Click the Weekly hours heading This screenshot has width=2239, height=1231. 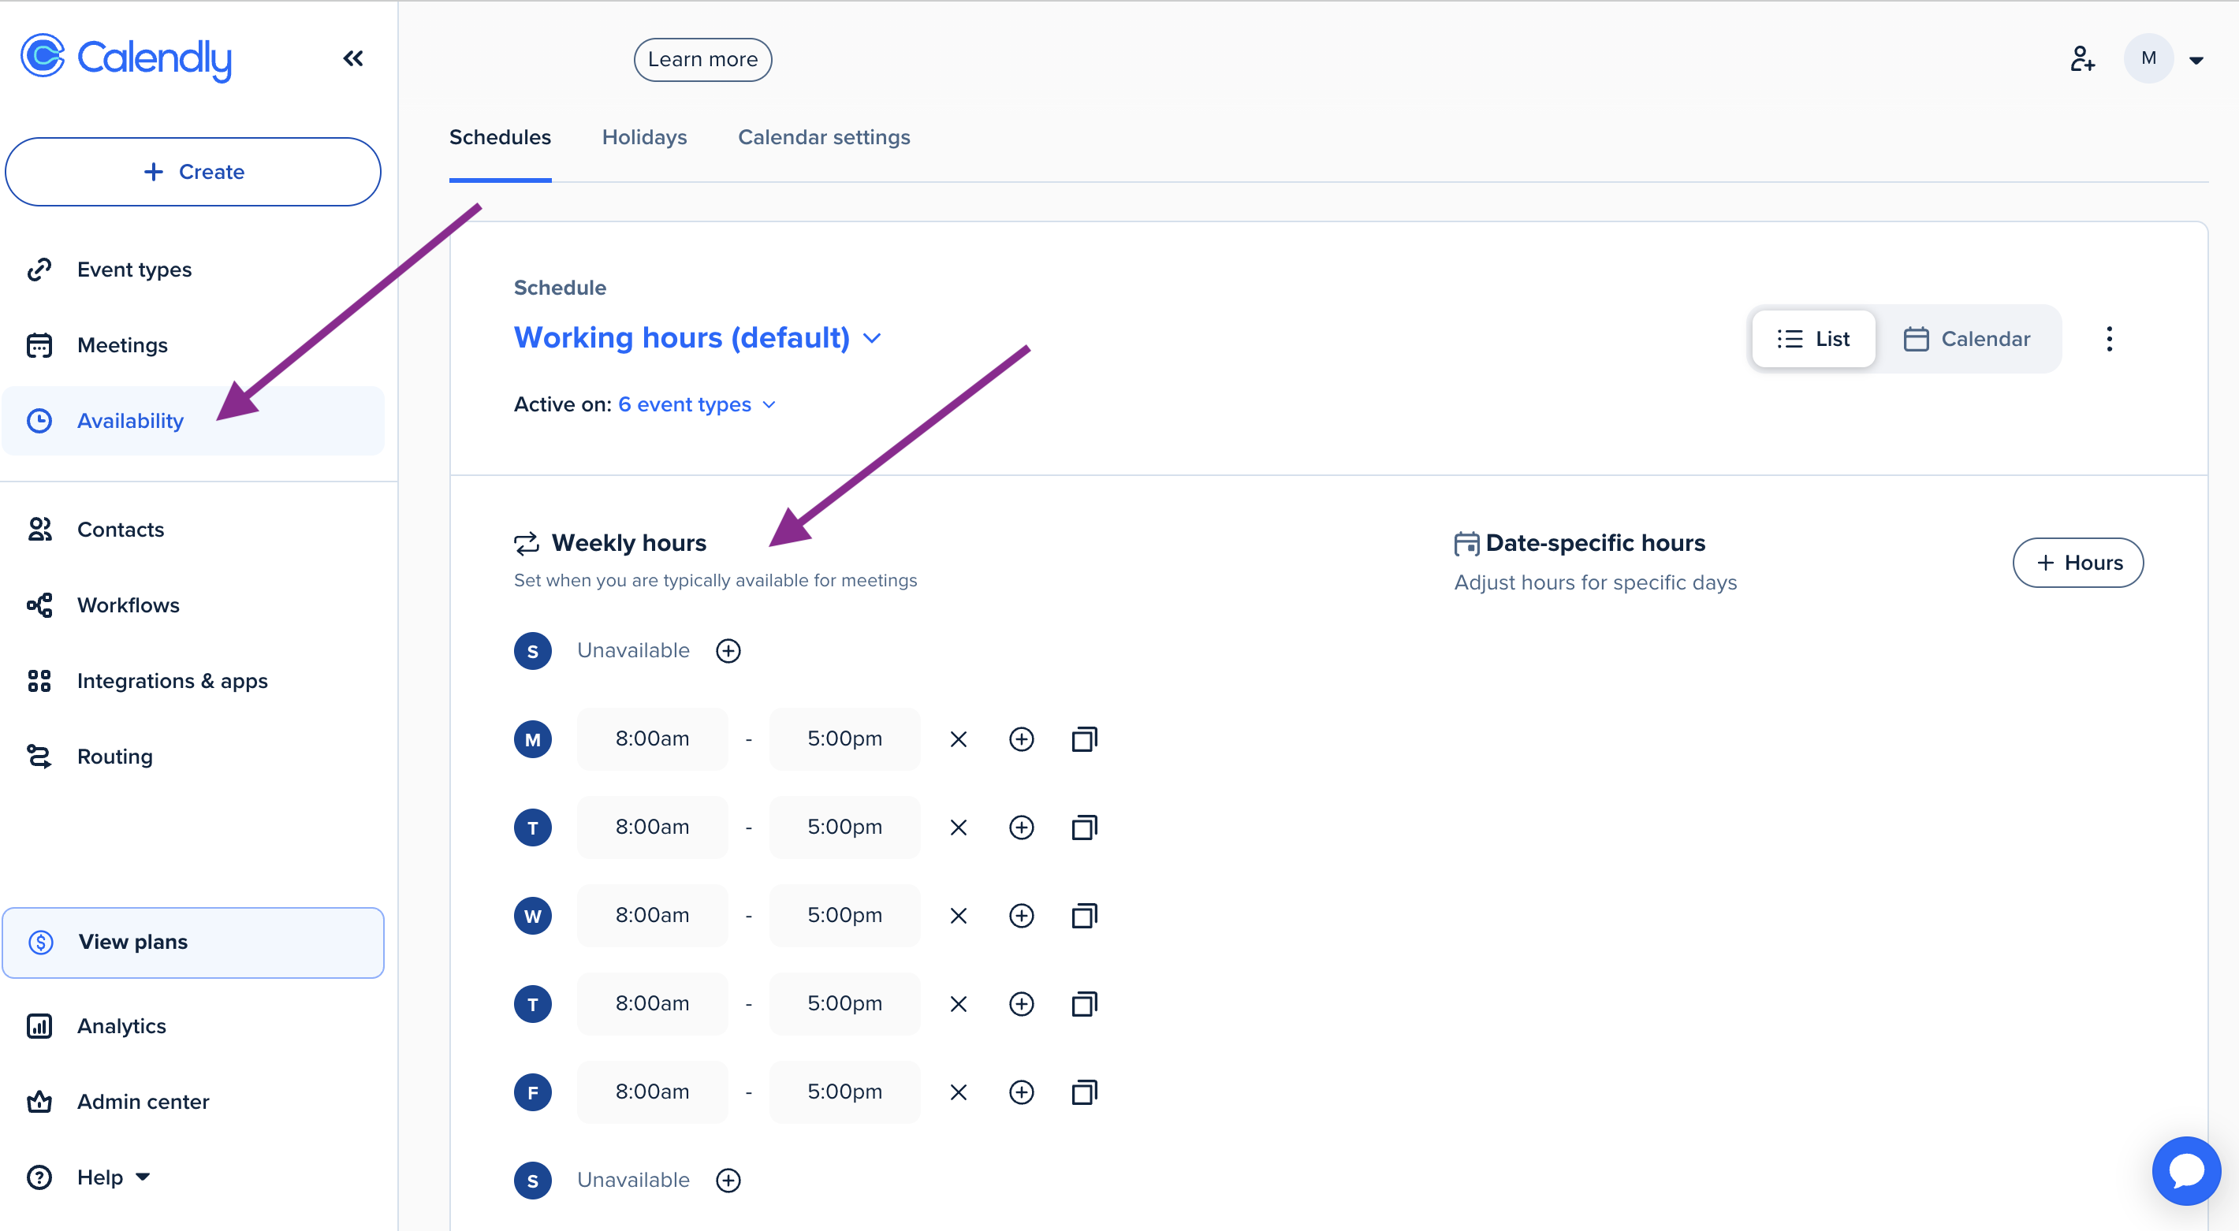click(x=628, y=543)
